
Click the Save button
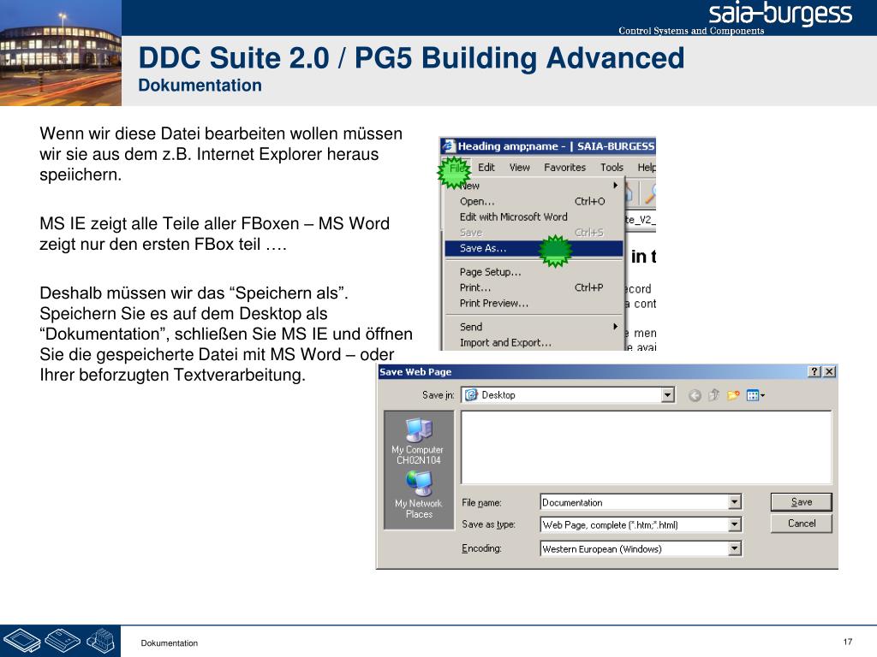pyautogui.click(x=801, y=501)
